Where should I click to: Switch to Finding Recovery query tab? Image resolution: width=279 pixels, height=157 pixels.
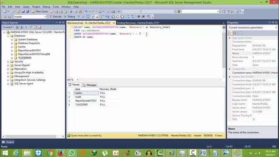pos(138,23)
